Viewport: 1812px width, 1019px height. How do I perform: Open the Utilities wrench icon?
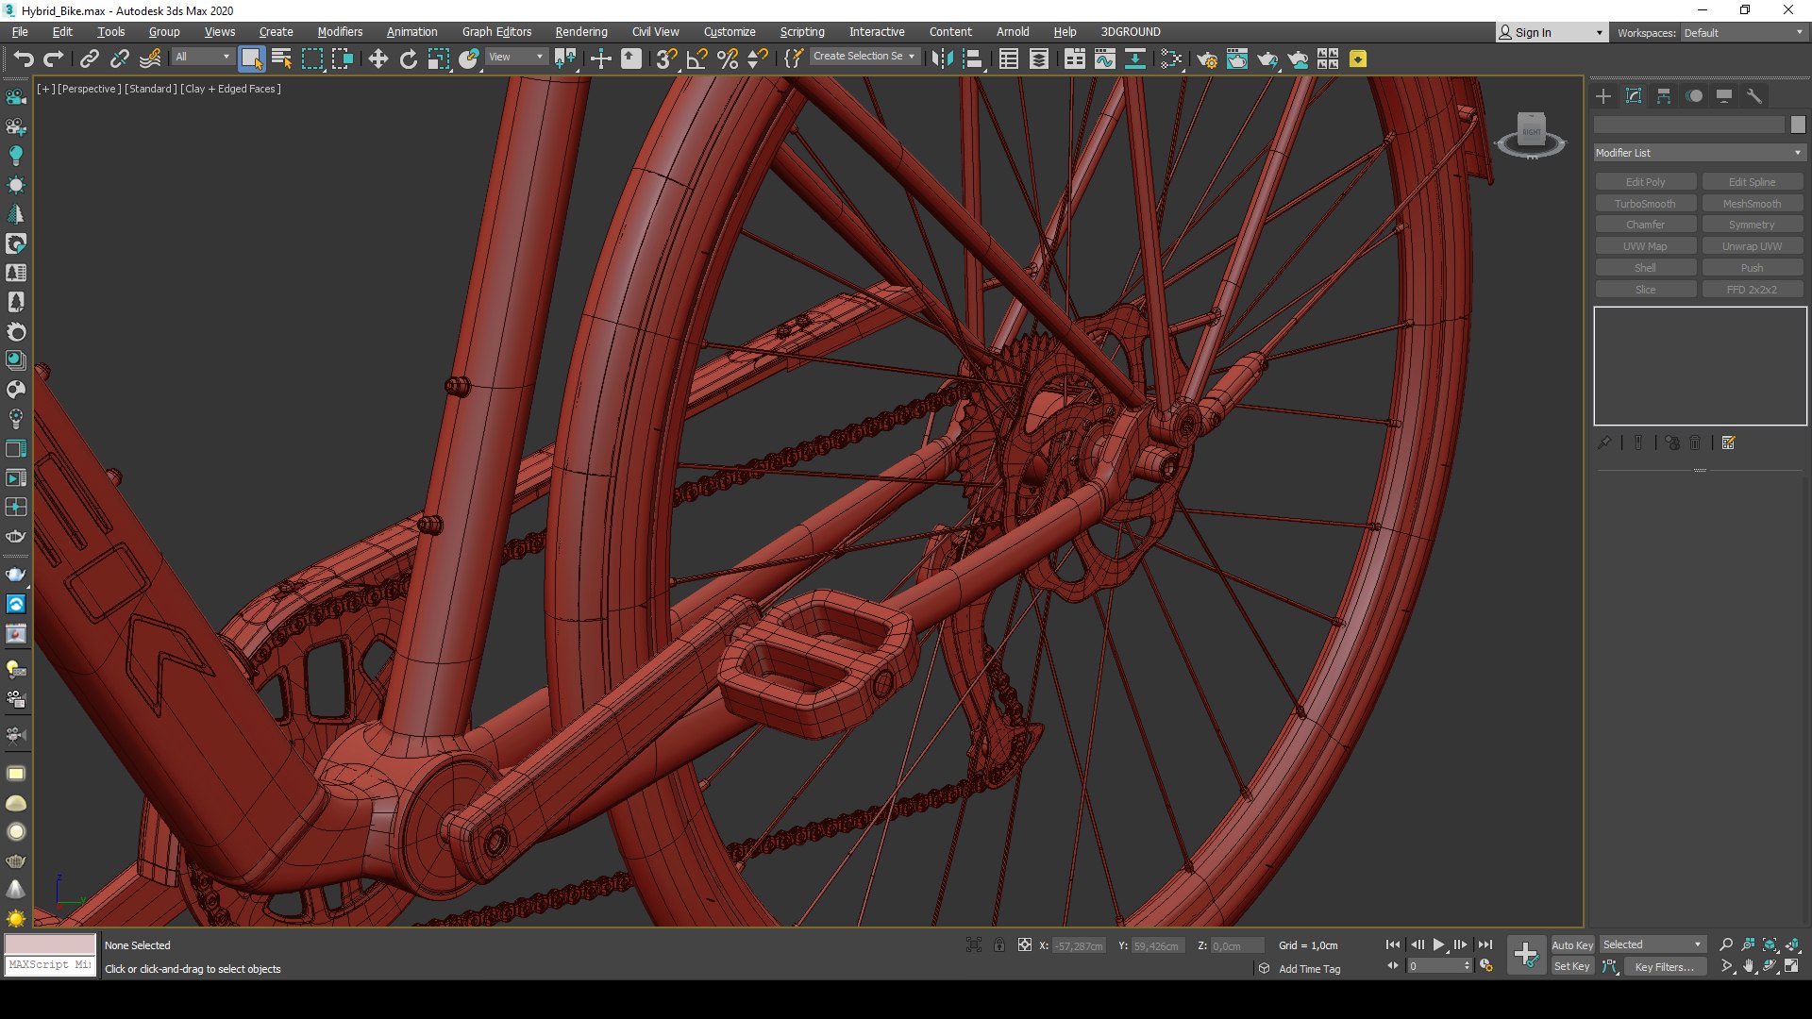click(1754, 96)
